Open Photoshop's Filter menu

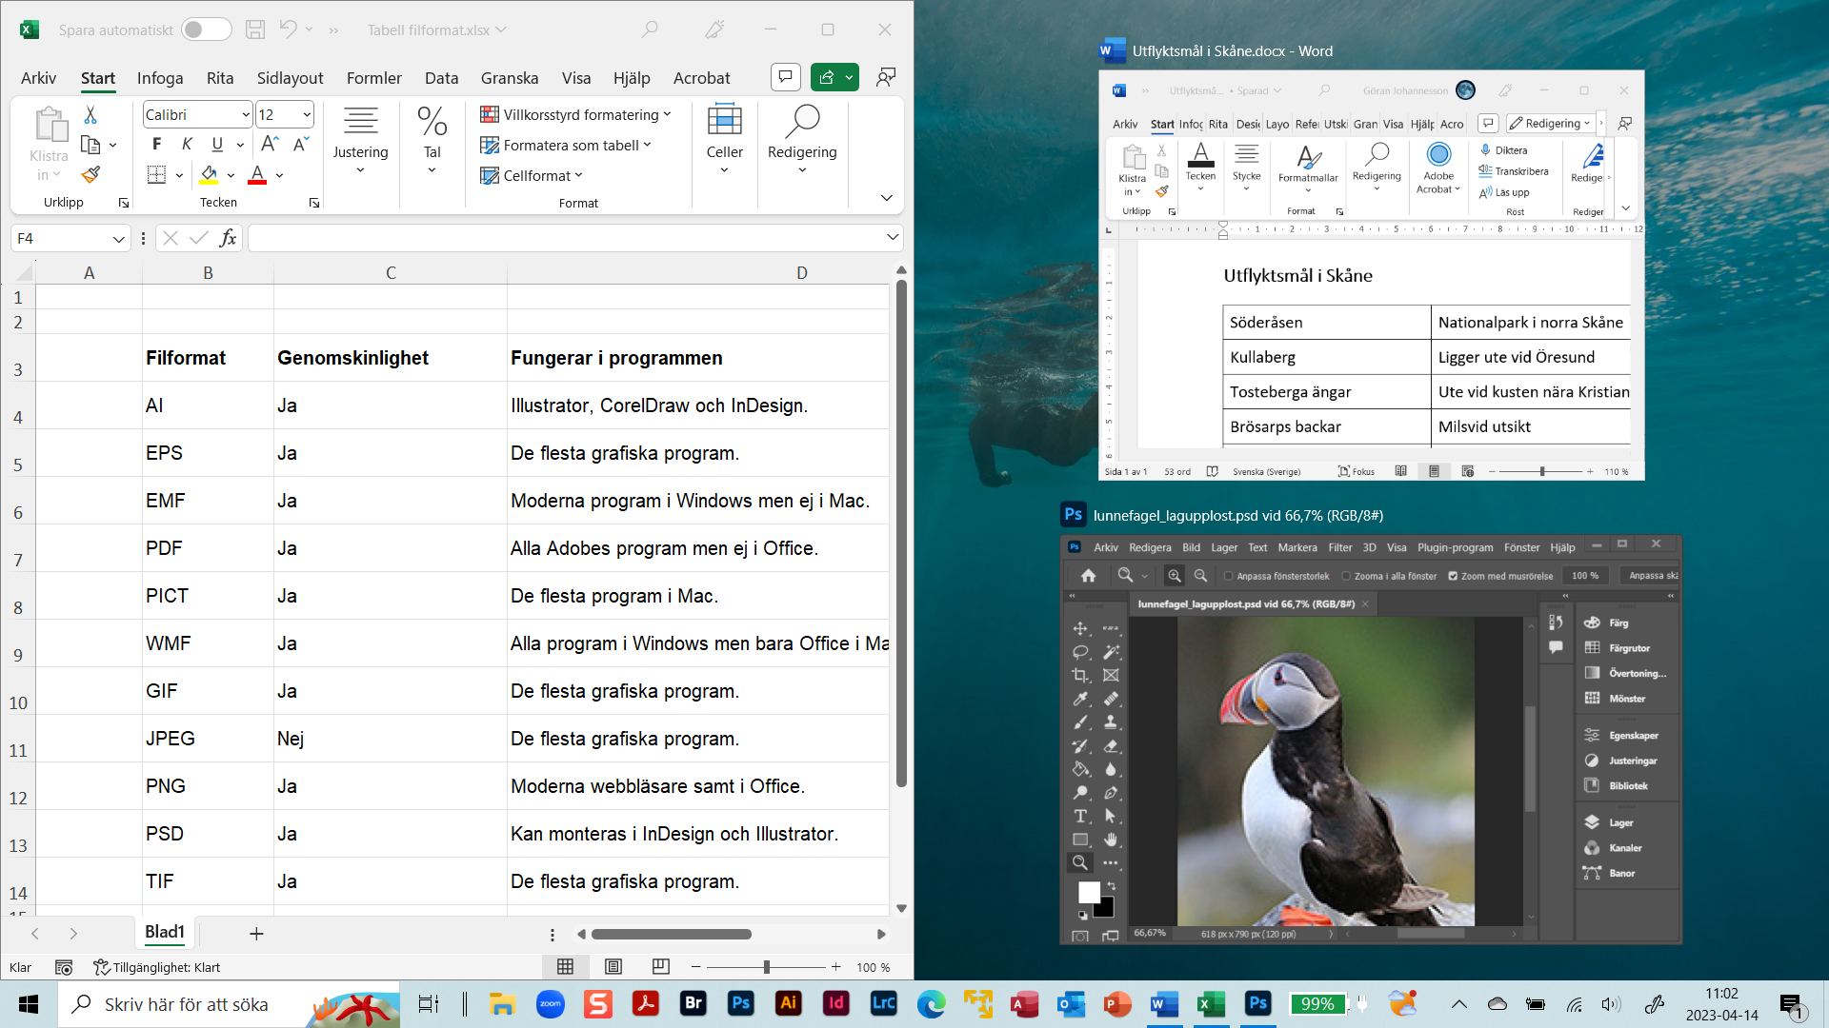(1339, 547)
